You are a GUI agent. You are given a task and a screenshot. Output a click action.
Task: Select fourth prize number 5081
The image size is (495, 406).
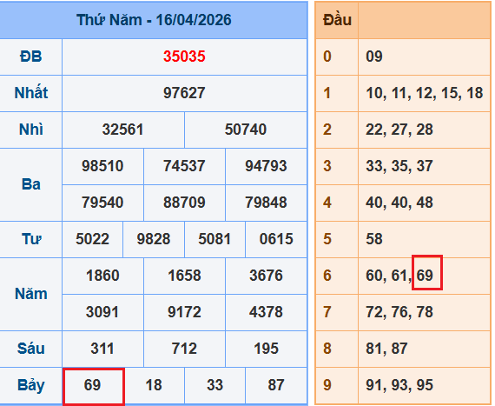214,239
